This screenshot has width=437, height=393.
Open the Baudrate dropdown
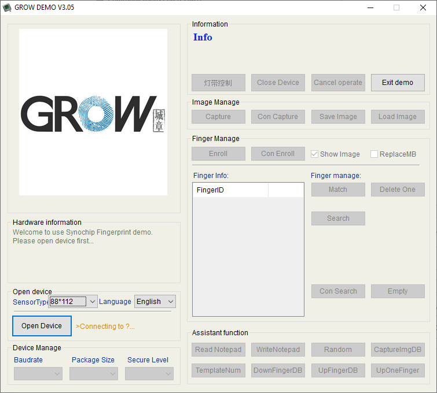click(38, 374)
